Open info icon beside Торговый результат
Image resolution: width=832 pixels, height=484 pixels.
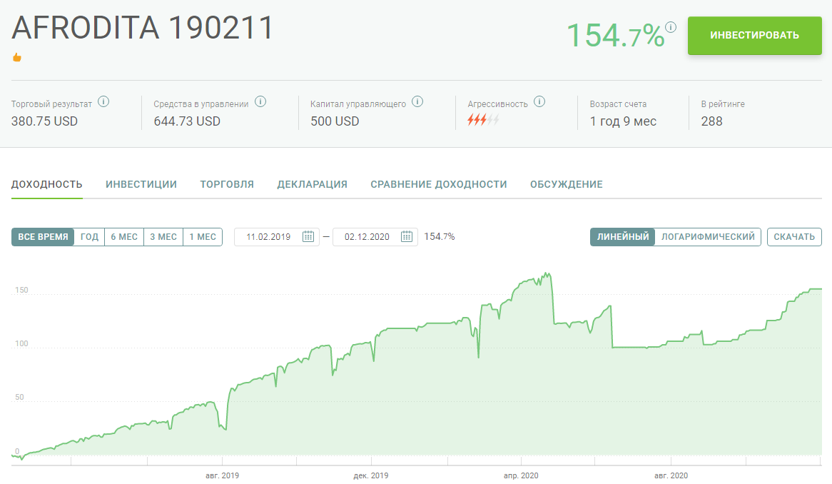tap(103, 101)
